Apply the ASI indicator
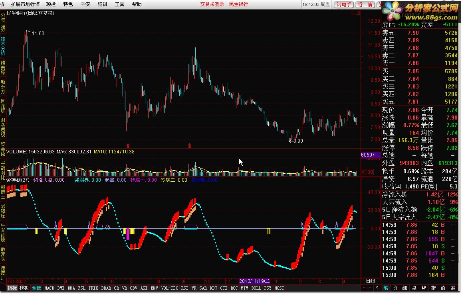Screen dimensions: 462x294 tap(144, 288)
